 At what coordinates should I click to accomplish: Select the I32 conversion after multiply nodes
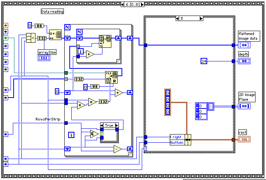point(103,101)
